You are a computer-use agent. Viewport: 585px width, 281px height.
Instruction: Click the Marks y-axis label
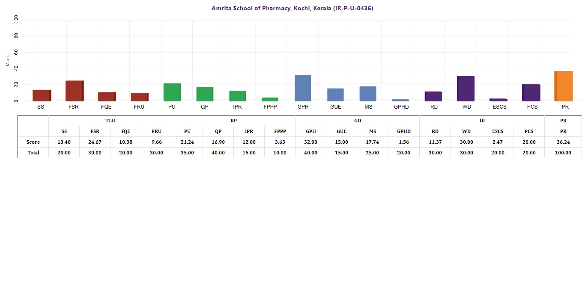pyautogui.click(x=8, y=60)
